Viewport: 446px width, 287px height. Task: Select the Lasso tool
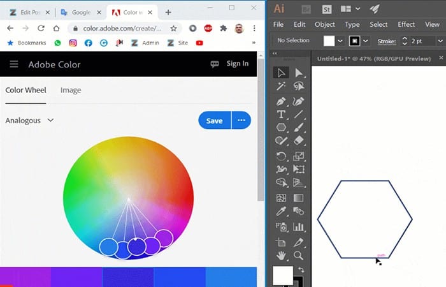(298, 85)
